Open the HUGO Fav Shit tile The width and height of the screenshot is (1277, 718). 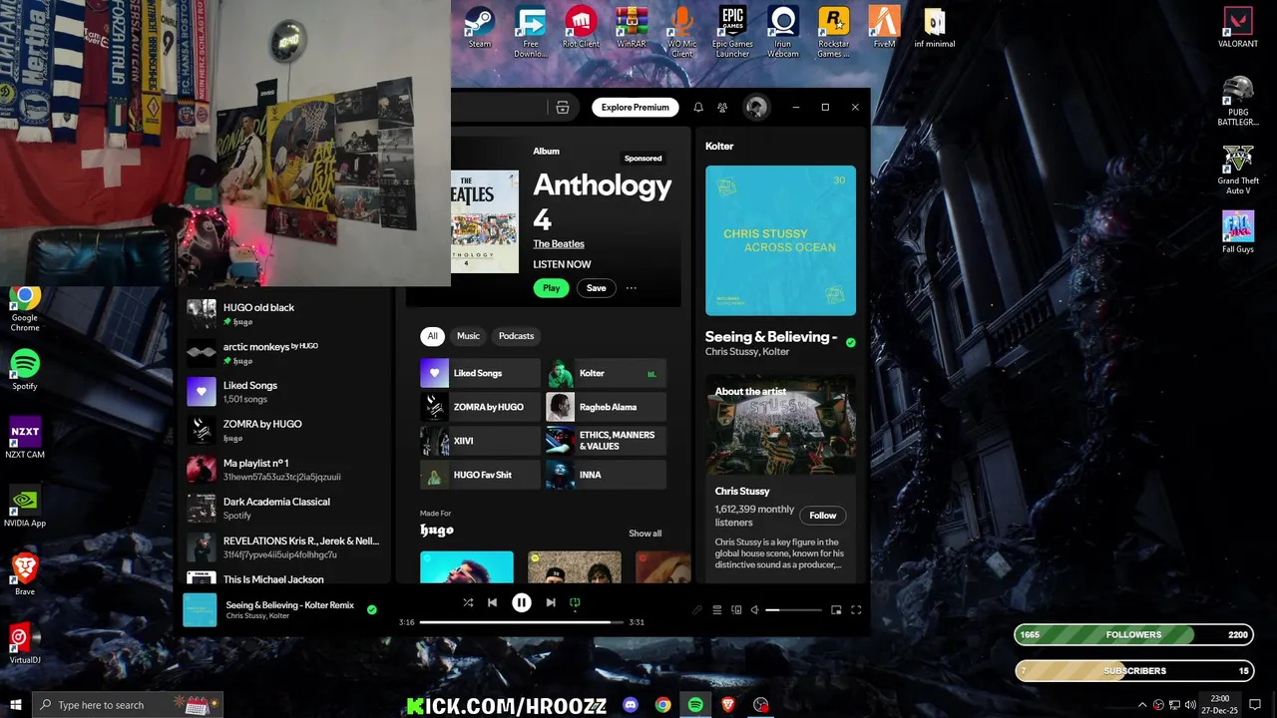pos(480,475)
